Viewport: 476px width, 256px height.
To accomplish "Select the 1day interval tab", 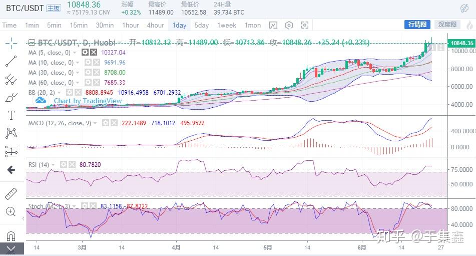I will tap(179, 25).
